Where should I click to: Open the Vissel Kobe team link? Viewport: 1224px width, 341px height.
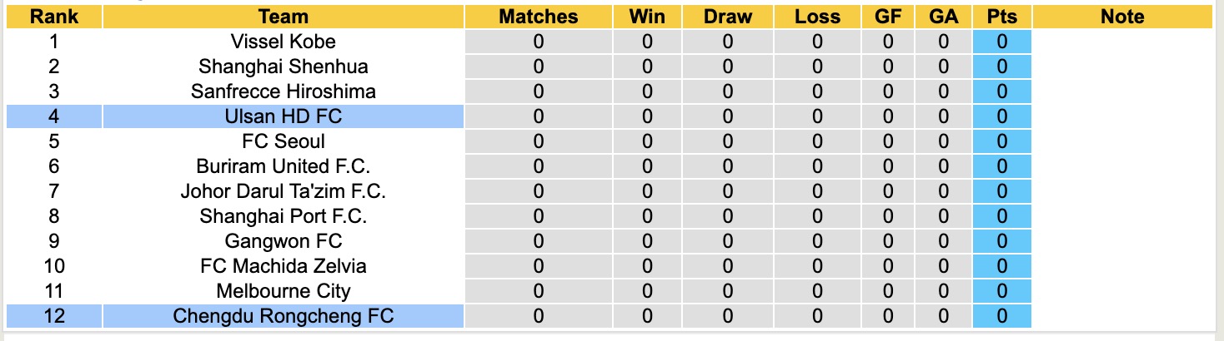tap(283, 42)
